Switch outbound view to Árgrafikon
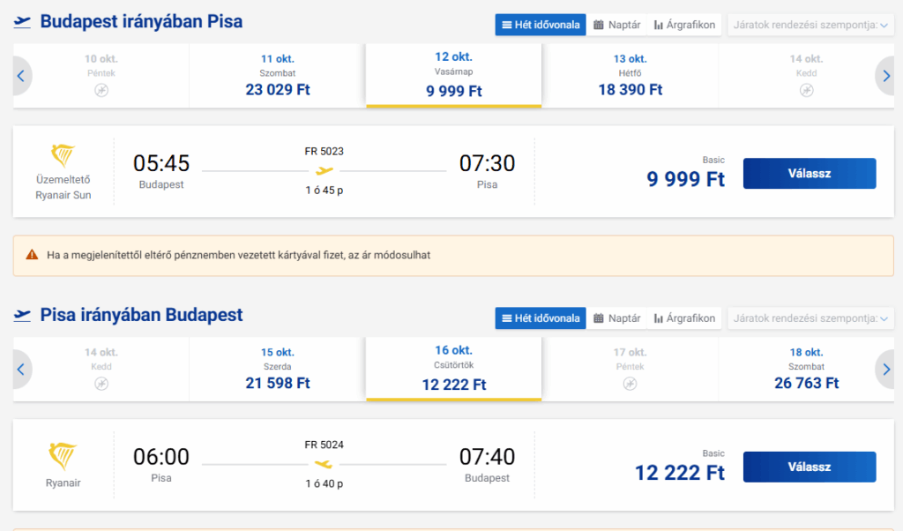Image resolution: width=903 pixels, height=531 pixels. coord(684,25)
